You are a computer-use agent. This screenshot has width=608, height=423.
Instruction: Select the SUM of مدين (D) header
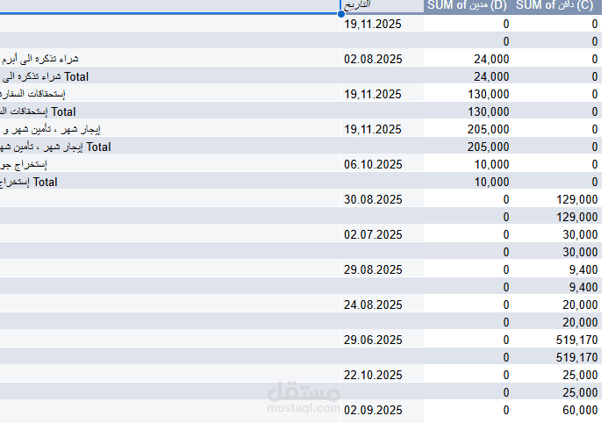pyautogui.click(x=467, y=5)
